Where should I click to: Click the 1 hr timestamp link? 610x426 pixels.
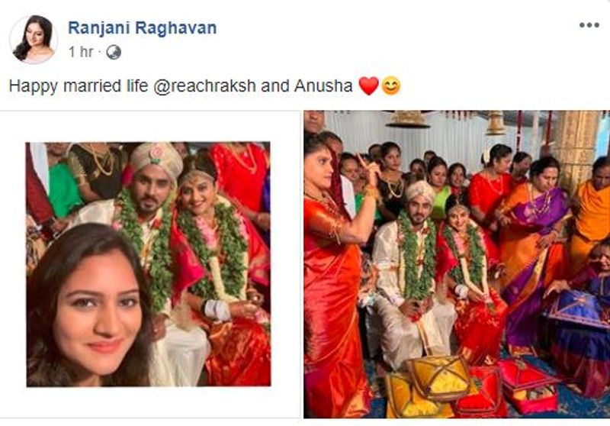click(81, 52)
